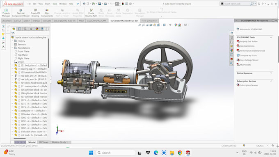Open Appearances color ball in task pane

[231, 50]
